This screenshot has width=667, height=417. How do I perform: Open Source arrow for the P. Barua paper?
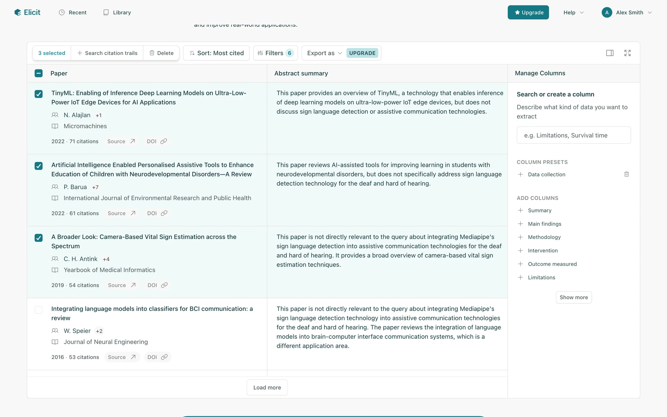click(133, 213)
